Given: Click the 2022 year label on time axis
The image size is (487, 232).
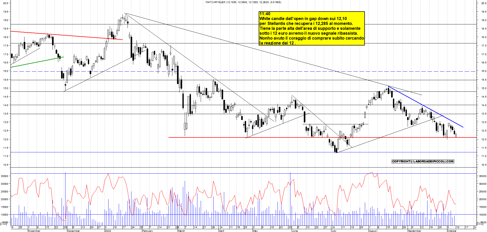Looking at the screenshot, I should point(108,231).
